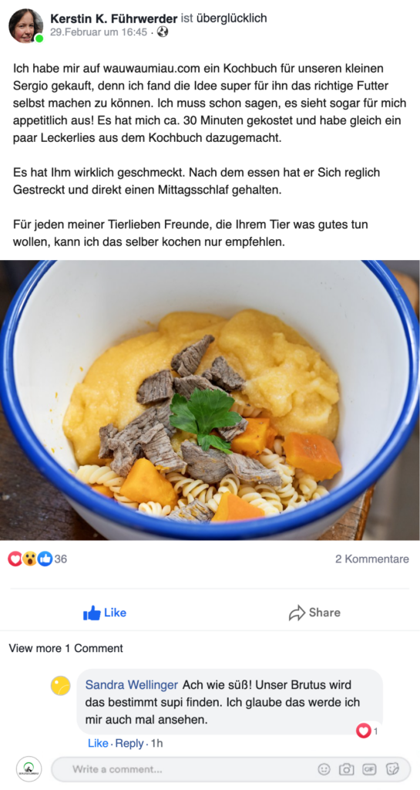This screenshot has width=420, height=790.
Task: Click the heart reaction icon under the photo
Action: point(15,559)
